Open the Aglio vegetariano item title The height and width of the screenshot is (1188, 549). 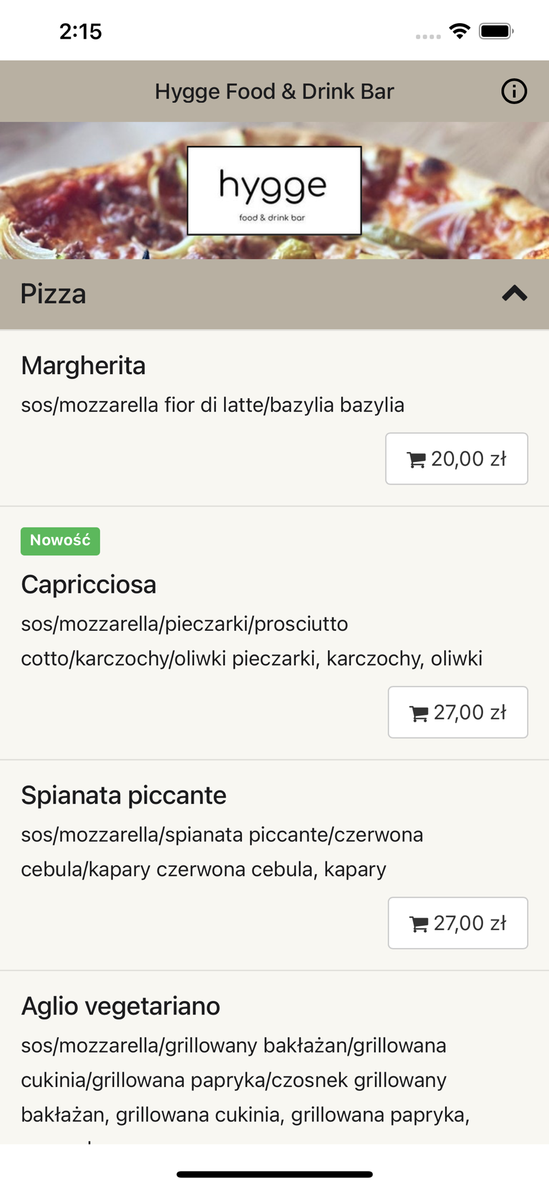coord(121,1006)
